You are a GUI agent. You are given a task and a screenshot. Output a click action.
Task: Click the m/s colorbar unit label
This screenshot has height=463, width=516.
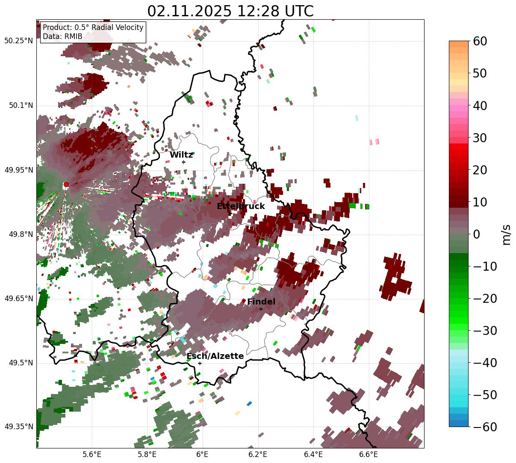506,234
